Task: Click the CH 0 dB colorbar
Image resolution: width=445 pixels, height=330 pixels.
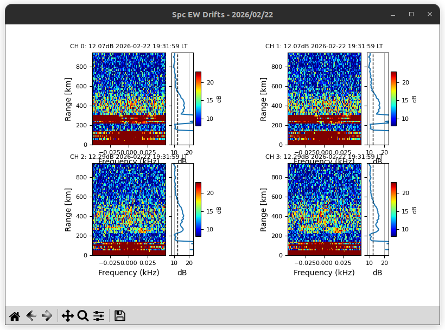Action: (198, 99)
